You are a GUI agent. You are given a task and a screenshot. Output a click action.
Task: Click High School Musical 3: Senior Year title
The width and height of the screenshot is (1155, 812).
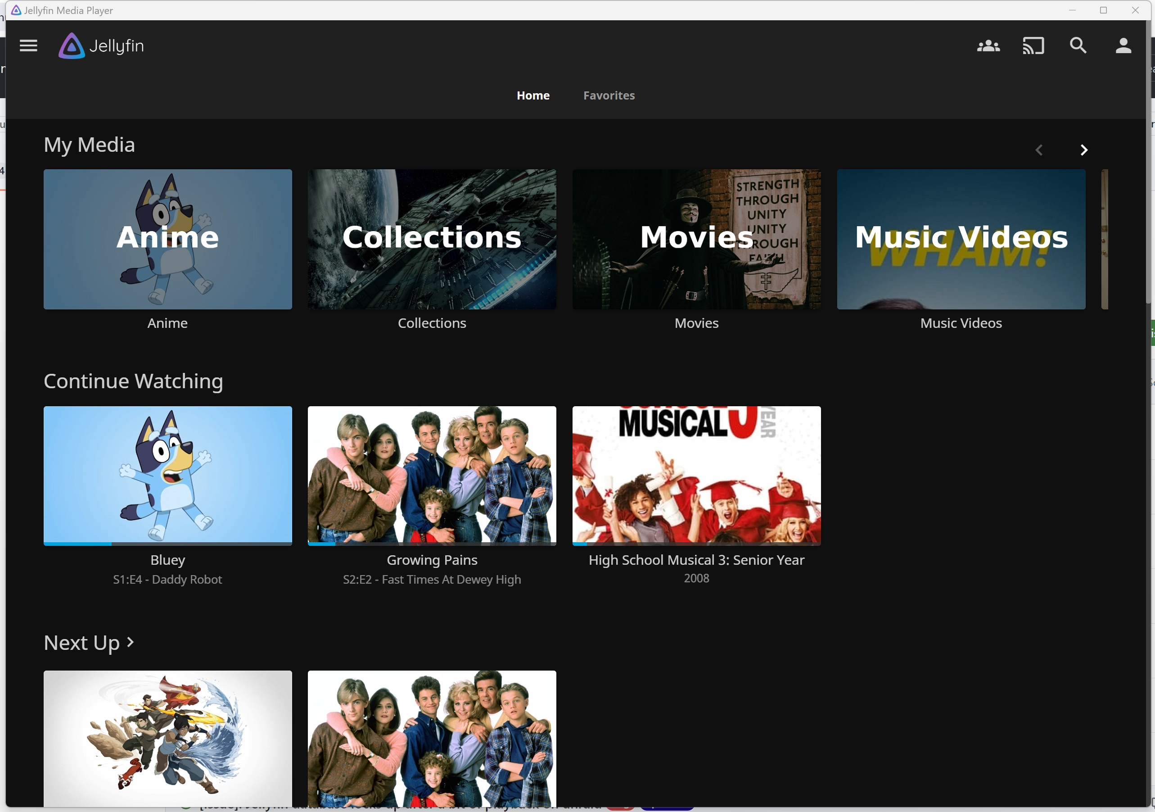696,560
